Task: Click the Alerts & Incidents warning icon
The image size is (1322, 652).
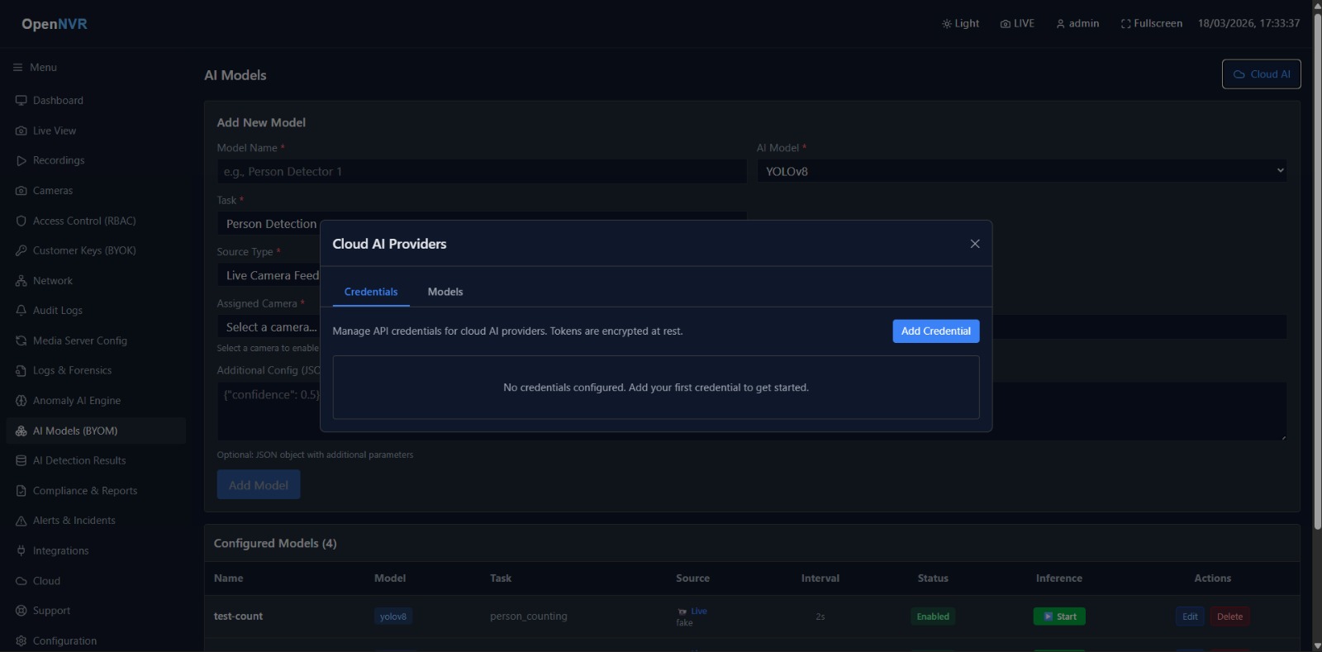Action: (x=21, y=521)
